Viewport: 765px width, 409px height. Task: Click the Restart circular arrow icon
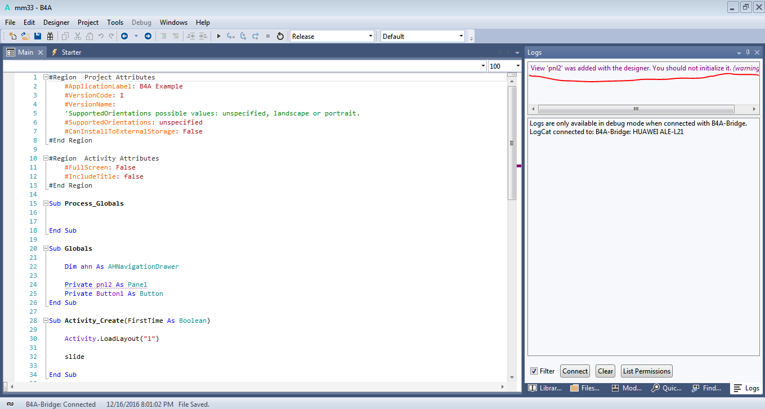[280, 36]
